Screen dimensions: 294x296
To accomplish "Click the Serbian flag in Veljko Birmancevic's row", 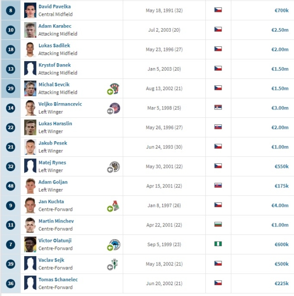I will (x=218, y=107).
